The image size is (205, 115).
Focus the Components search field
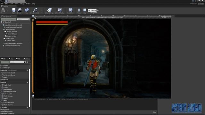coord(23,19)
